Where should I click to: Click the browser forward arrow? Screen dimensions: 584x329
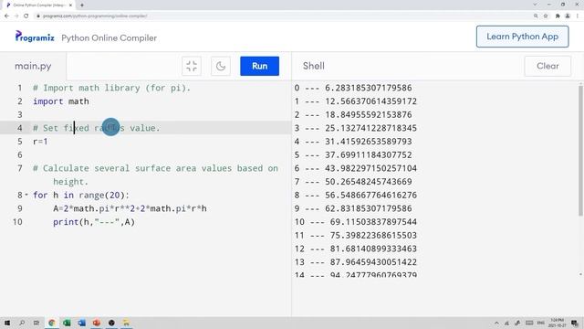[x=16, y=16]
